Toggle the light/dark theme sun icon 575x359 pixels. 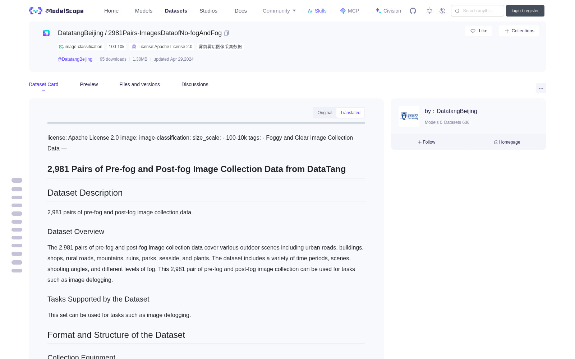tap(429, 11)
